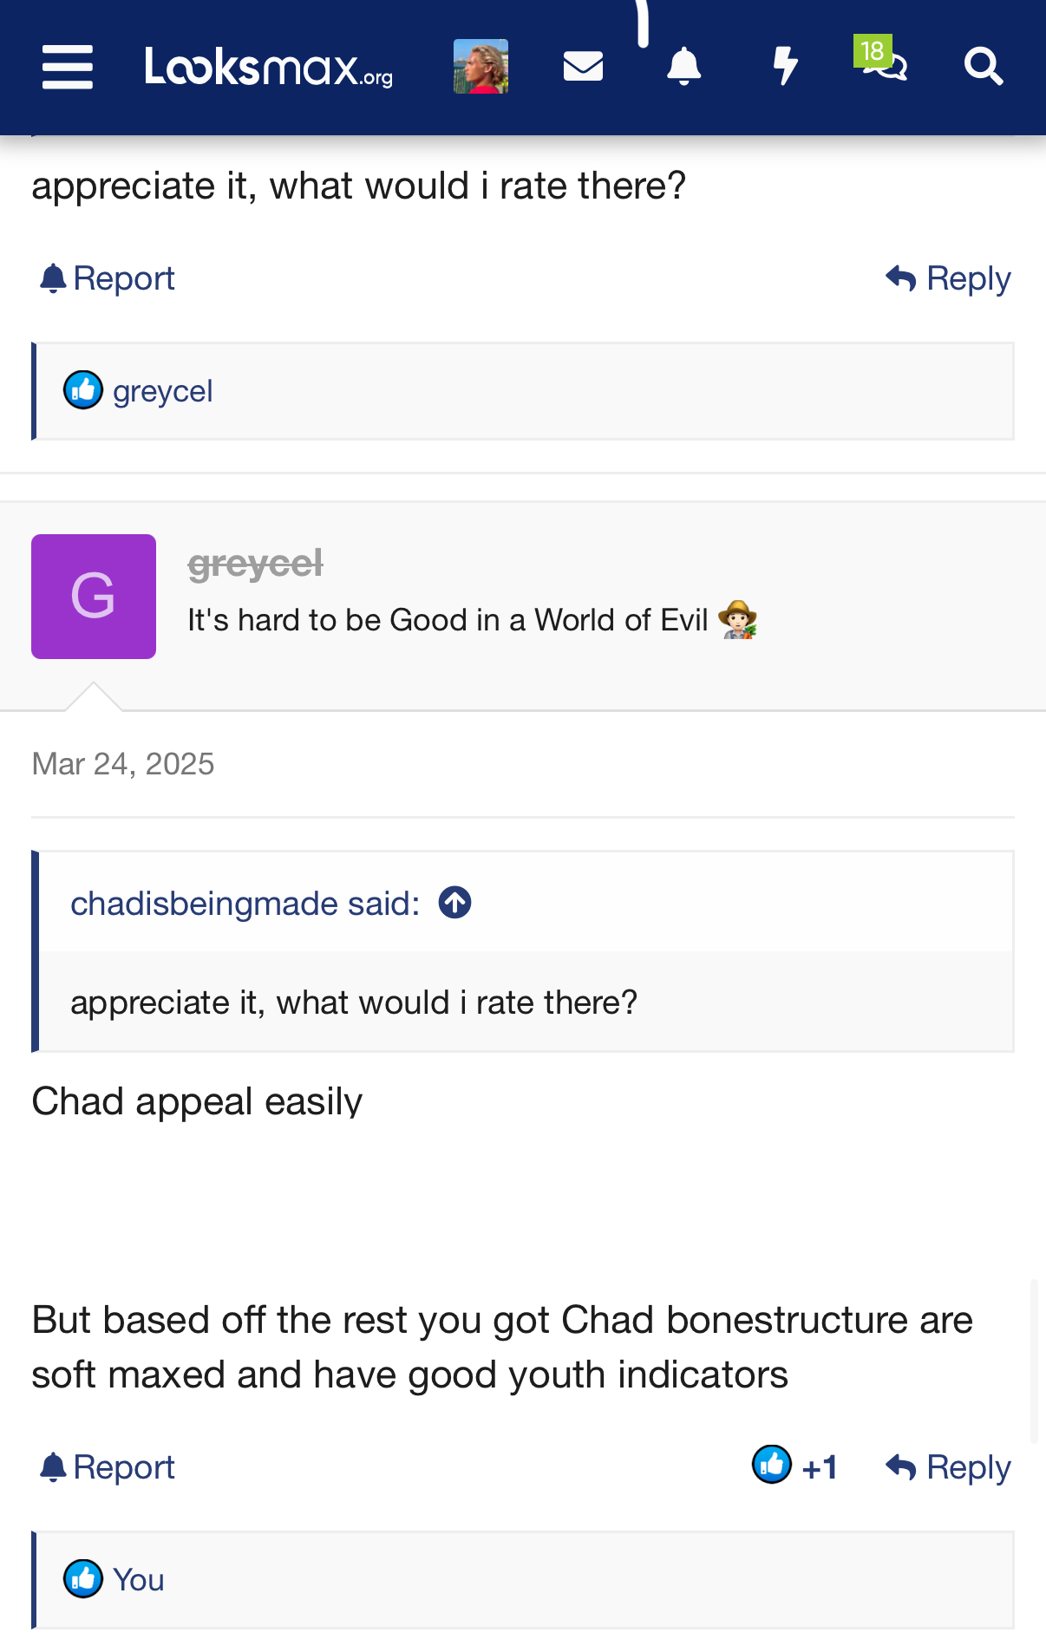Viewport: 1046px width, 1652px height.
Task: Open the alerts bell icon
Action: (x=683, y=67)
